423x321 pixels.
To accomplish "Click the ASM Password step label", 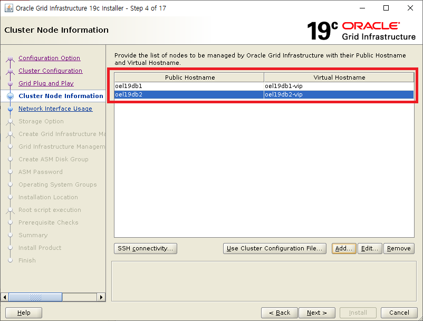I will coord(41,172).
